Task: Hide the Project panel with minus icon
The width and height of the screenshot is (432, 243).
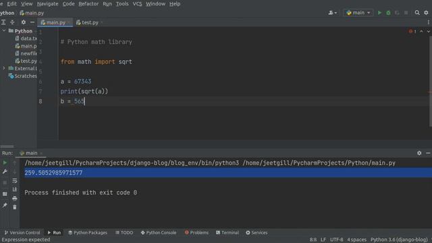Action: (x=32, y=22)
